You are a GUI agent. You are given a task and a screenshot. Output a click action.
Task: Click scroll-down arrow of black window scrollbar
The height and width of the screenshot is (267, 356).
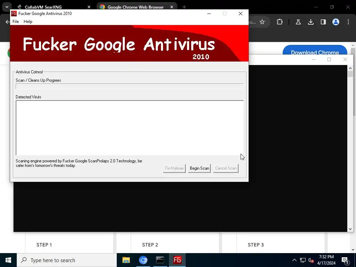tap(350, 229)
